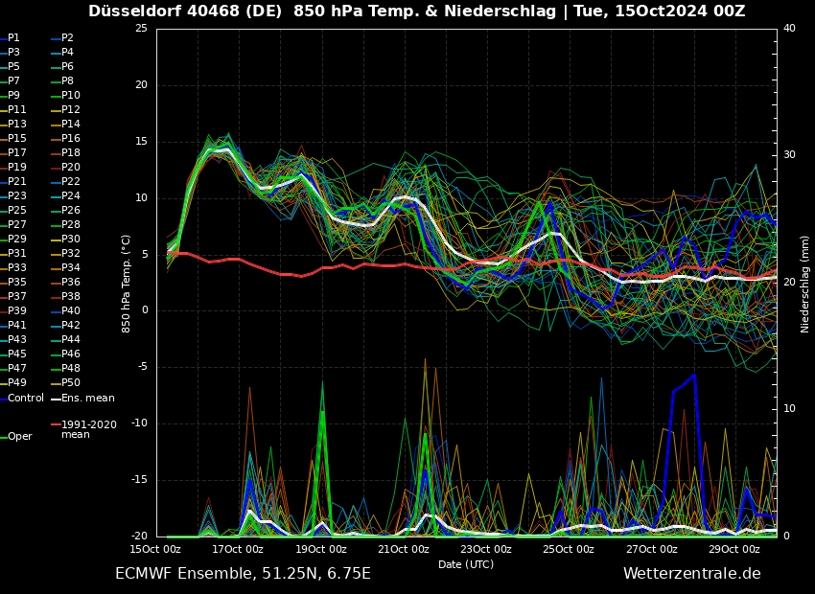815x594 pixels.
Task: Click the Date (UTC) axis label
Action: coord(466,564)
